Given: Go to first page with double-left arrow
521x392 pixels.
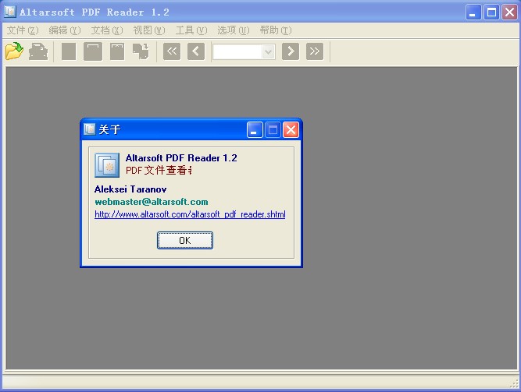Looking at the screenshot, I should tap(172, 51).
